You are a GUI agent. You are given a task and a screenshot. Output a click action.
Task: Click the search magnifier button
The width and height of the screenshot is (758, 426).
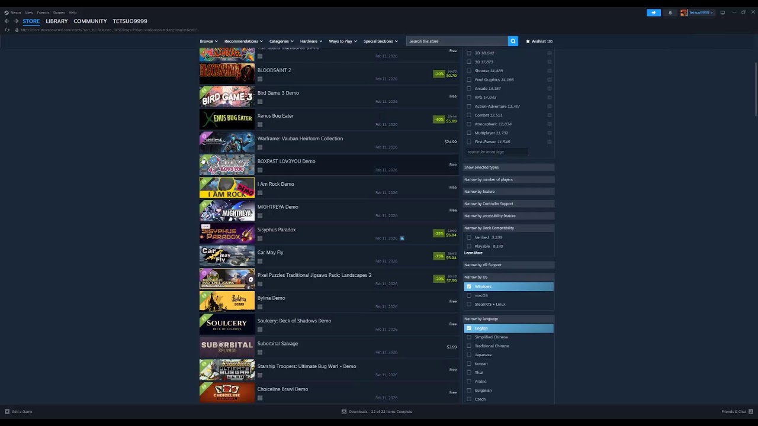pos(513,41)
